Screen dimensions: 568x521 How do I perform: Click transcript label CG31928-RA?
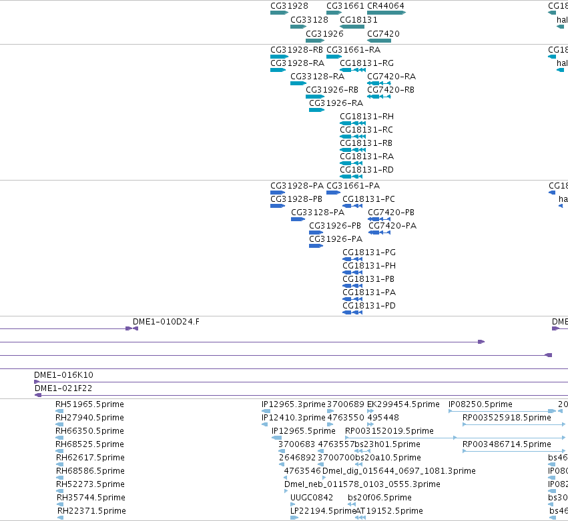point(298,63)
